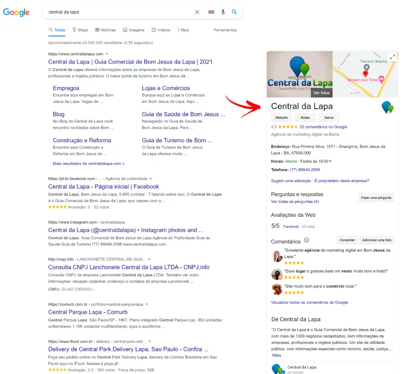Image resolution: width=406 pixels, height=374 pixels.
Task: Submit search with the magnifying glass icon
Action: pos(234,12)
